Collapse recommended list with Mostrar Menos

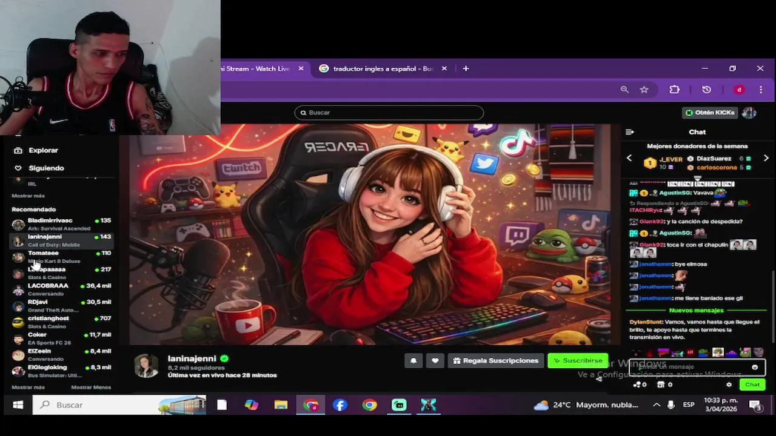click(x=91, y=387)
